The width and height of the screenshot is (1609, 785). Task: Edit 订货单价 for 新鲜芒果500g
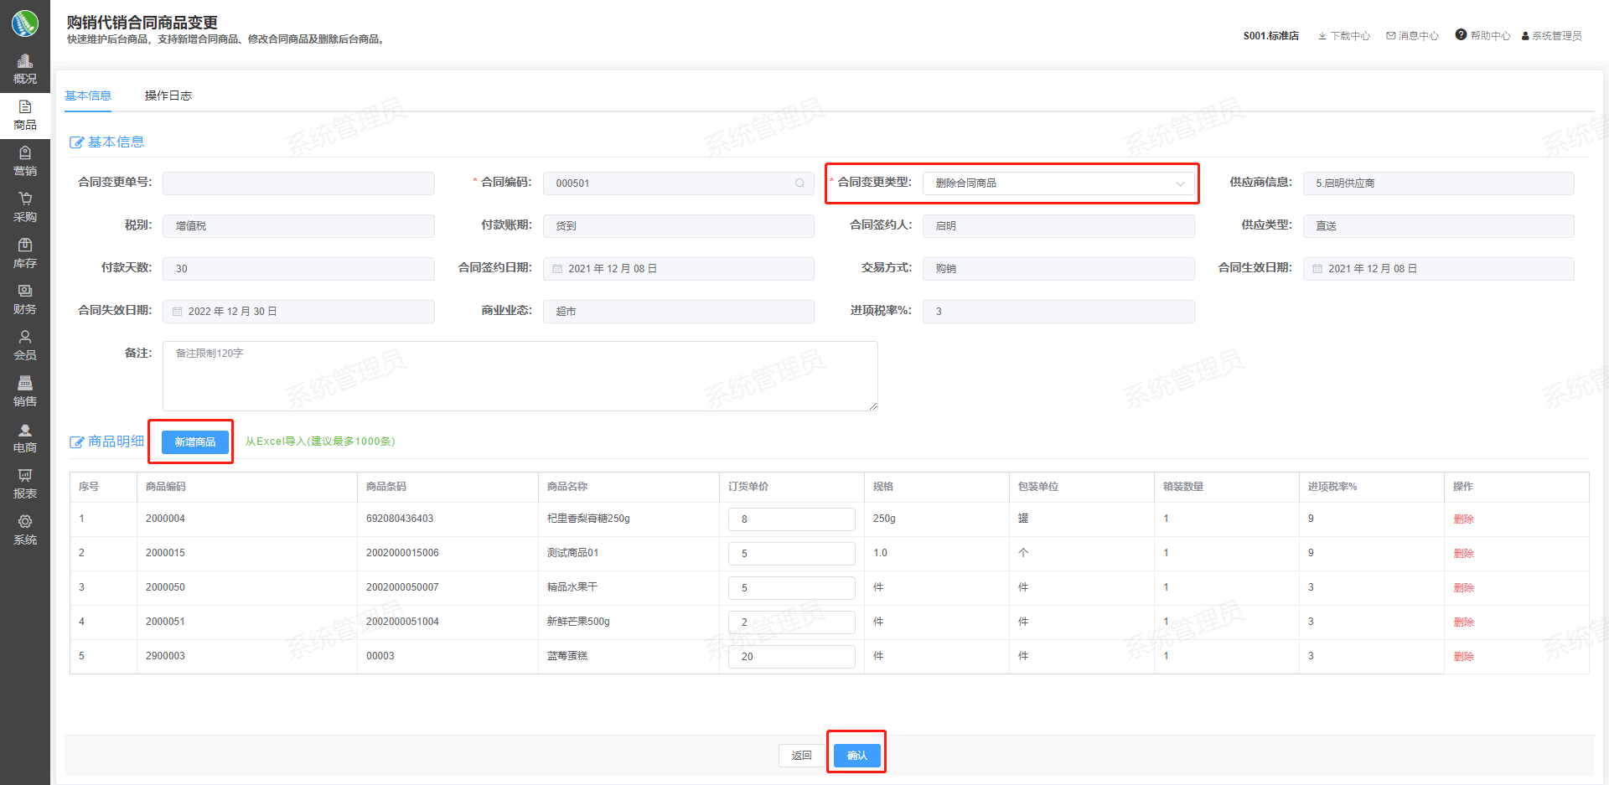coord(792,622)
